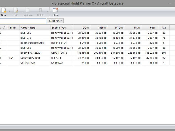
Task: Sort by the Fuel column header
Action: tap(150, 28)
